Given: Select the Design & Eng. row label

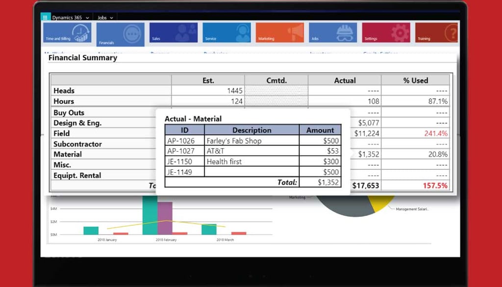Looking at the screenshot, I should pyautogui.click(x=77, y=123).
